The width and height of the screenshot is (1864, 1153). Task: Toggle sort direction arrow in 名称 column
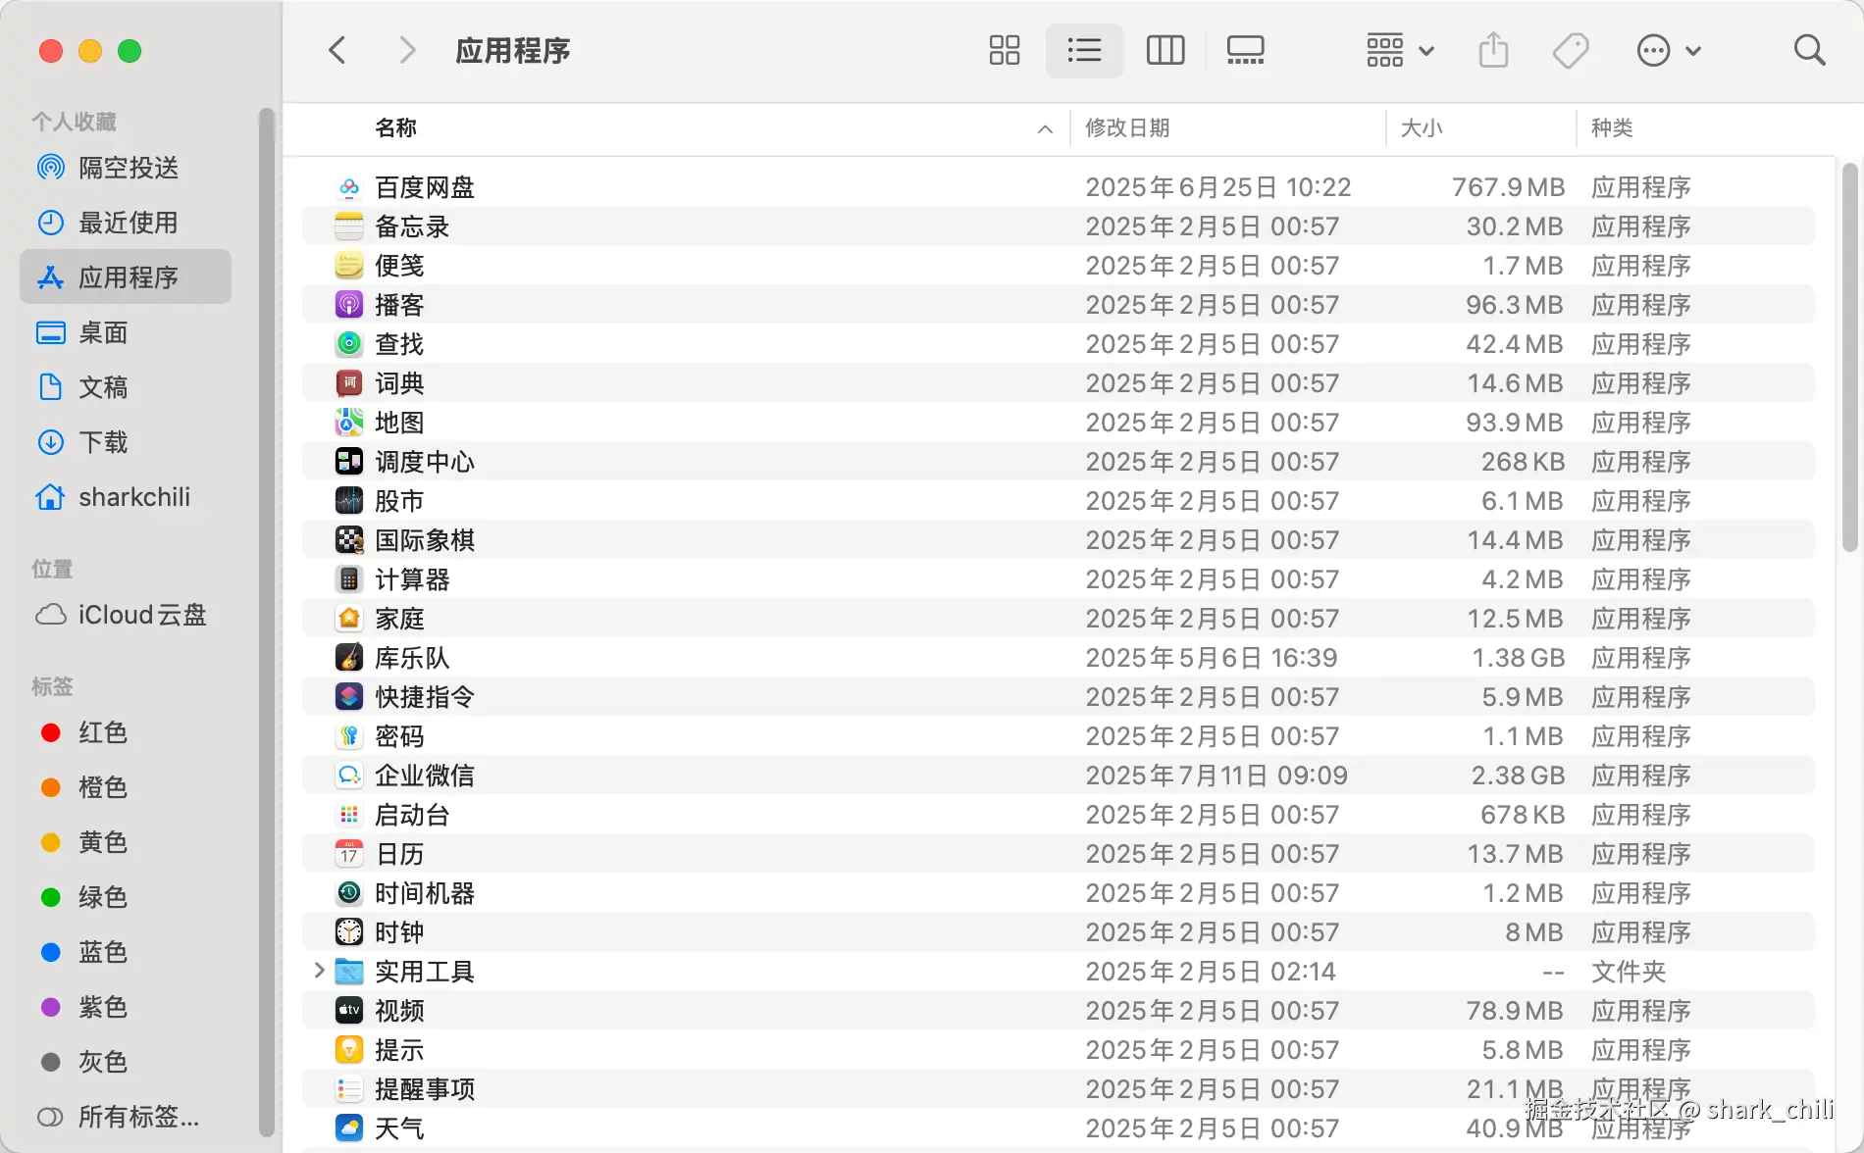click(x=1045, y=128)
